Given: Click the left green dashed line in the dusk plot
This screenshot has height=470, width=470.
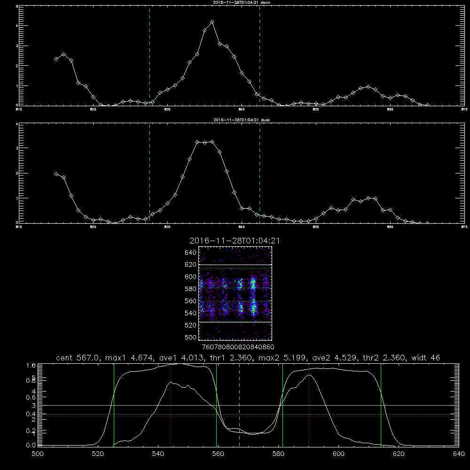Looking at the screenshot, I should pos(149,173).
